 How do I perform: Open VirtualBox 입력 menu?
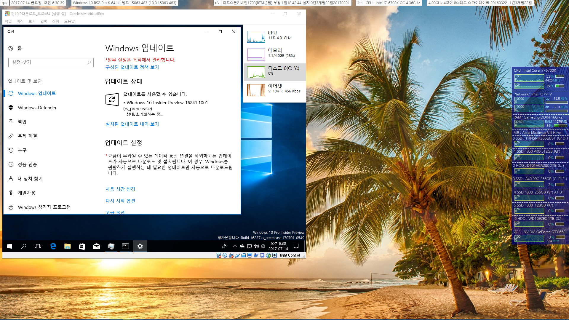click(x=44, y=21)
